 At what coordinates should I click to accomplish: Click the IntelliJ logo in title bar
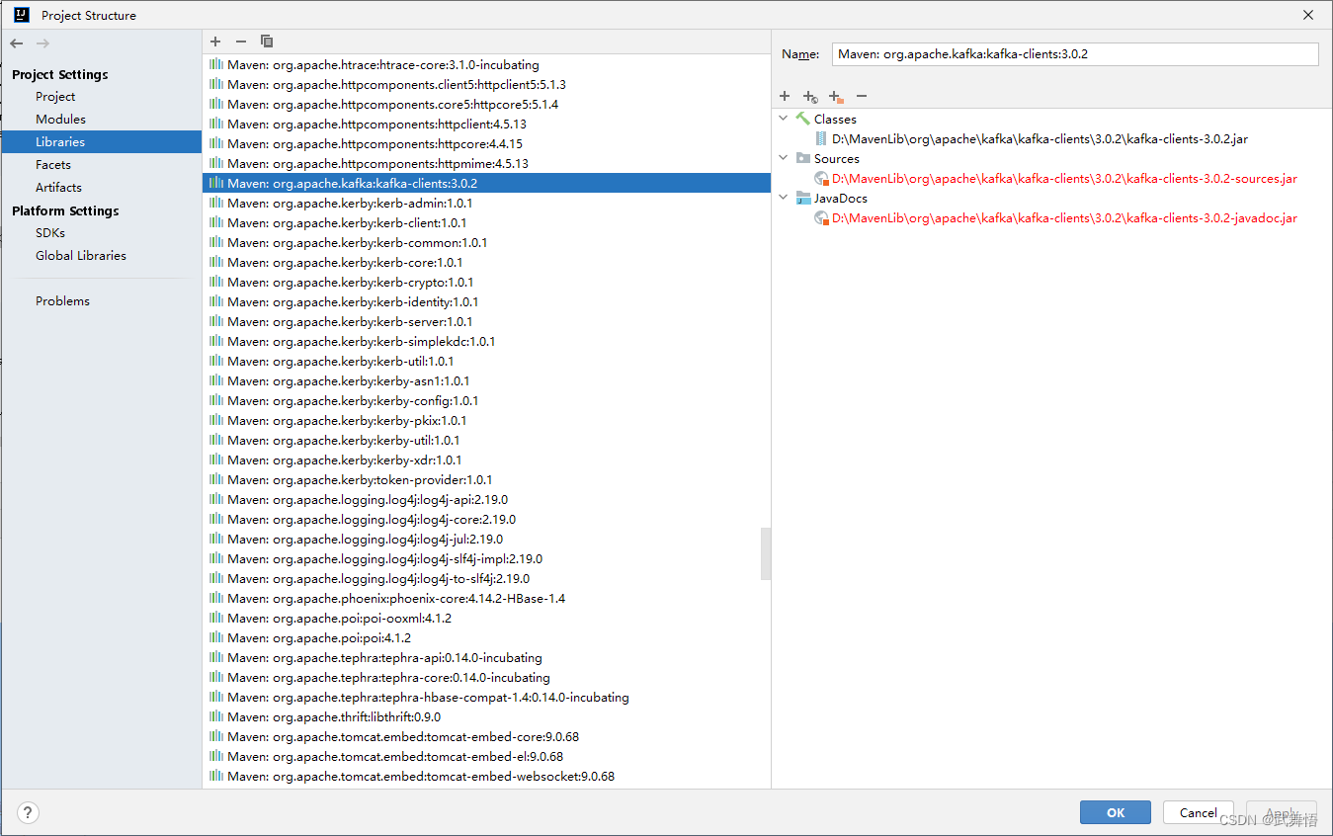[x=22, y=15]
